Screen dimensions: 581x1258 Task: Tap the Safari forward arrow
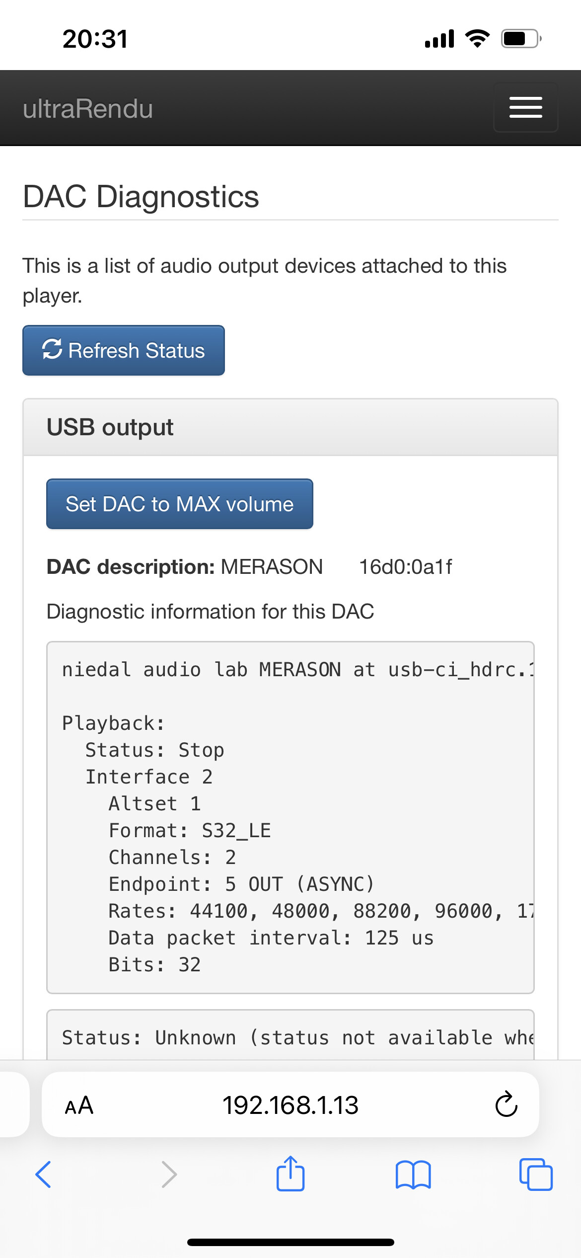pyautogui.click(x=169, y=1175)
